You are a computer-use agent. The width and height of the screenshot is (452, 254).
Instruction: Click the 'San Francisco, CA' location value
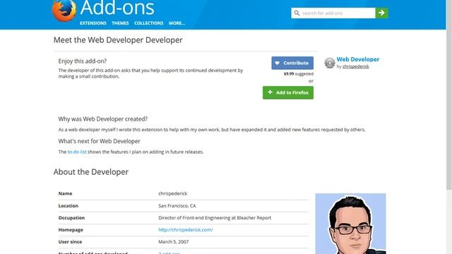tap(177, 205)
